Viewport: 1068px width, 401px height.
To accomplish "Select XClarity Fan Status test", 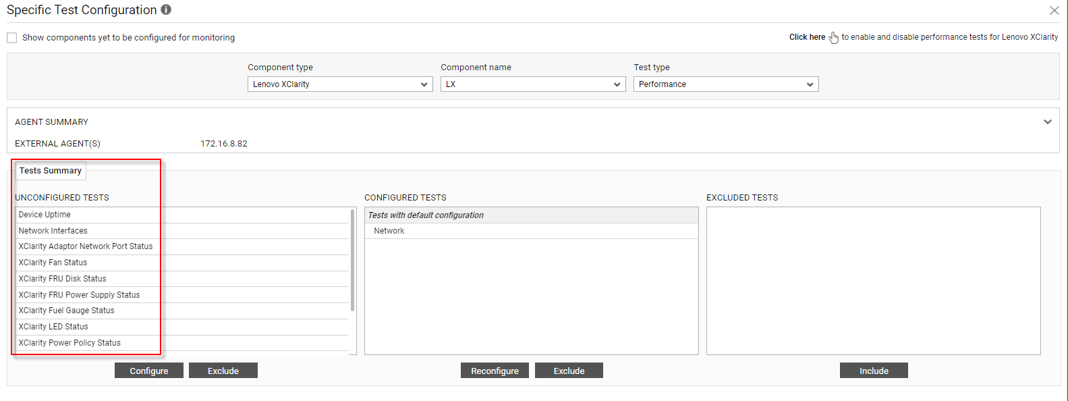I will click(x=182, y=263).
